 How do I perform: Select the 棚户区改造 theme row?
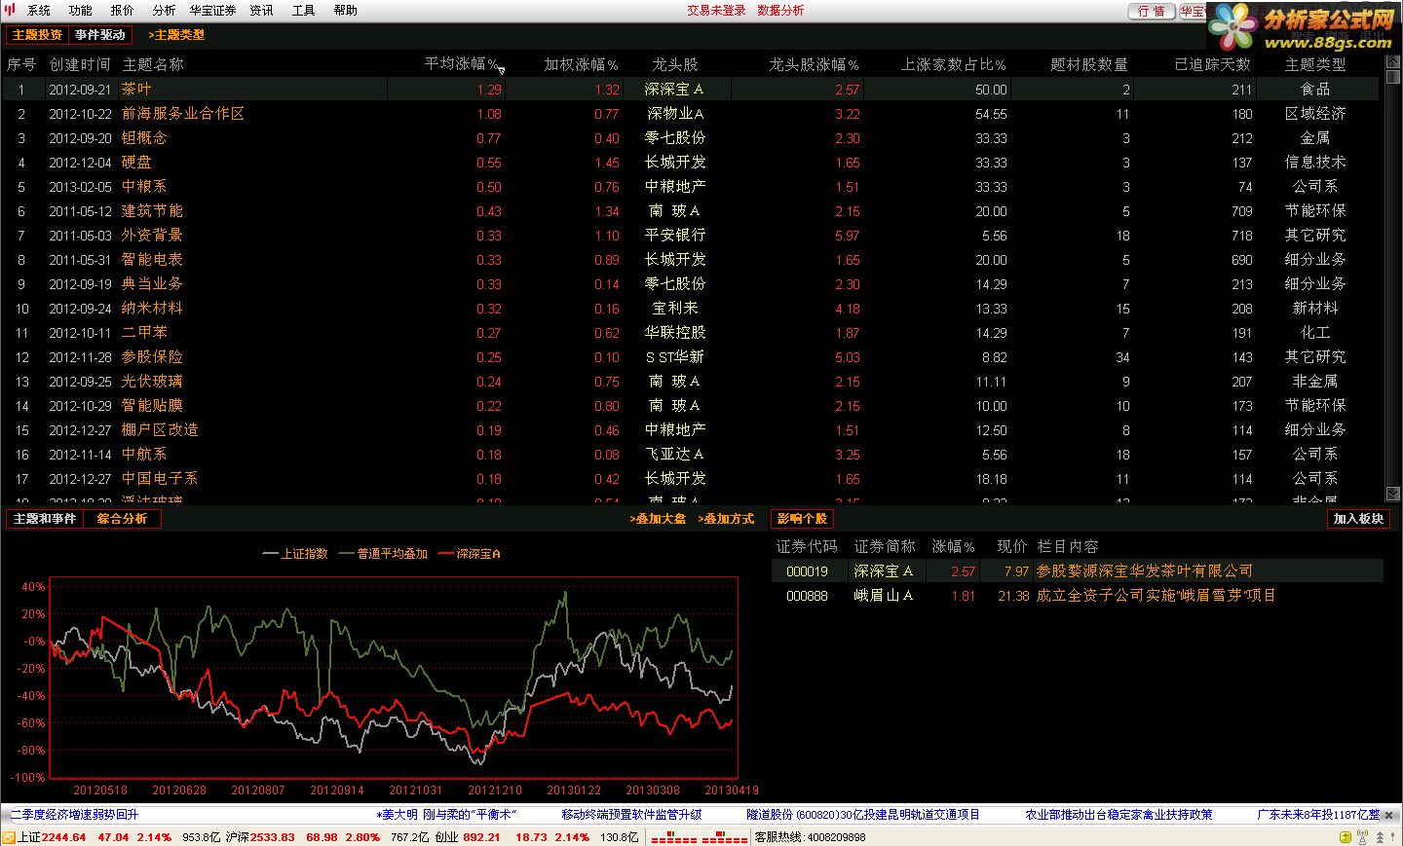(x=689, y=429)
